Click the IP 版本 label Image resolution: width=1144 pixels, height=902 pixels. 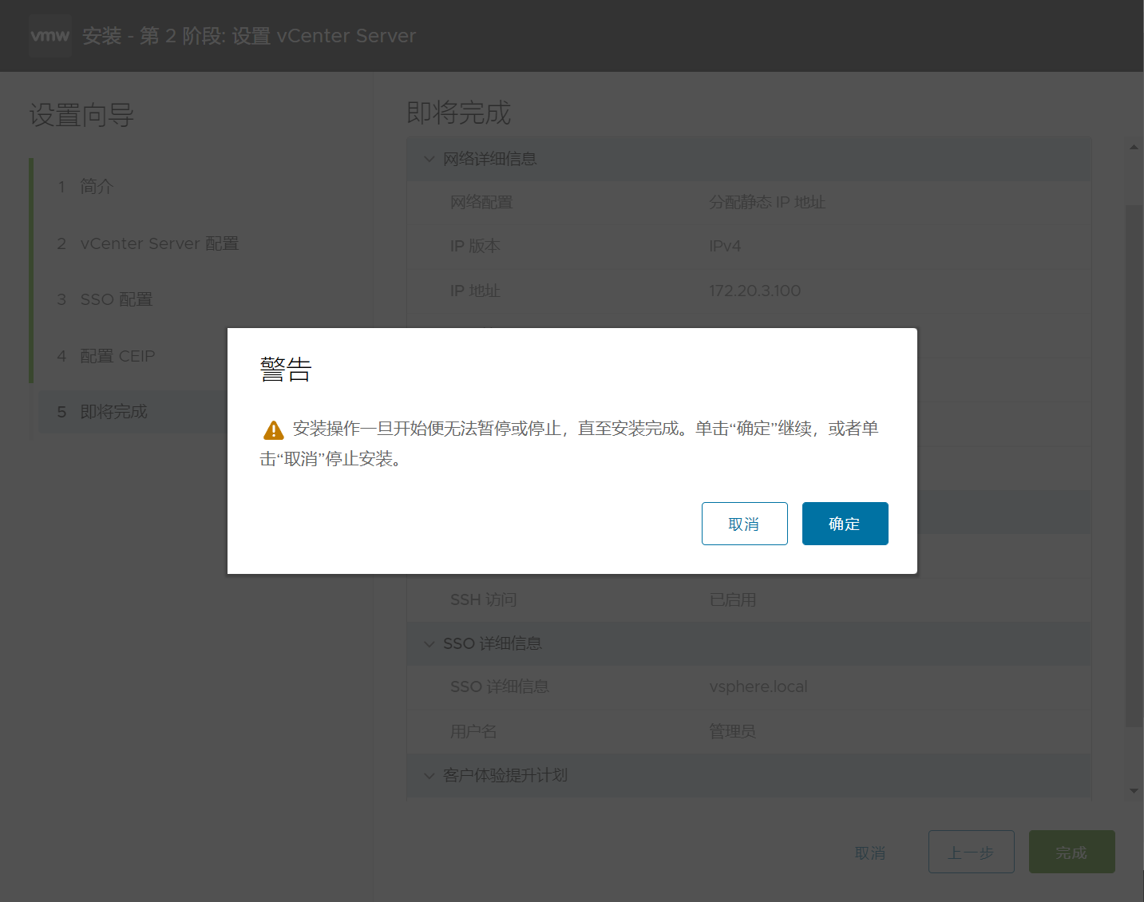[475, 246]
